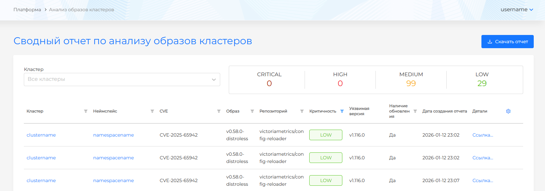This screenshot has width=545, height=191.
Task: Click the Уязвимая версия column header
Action: coord(359,111)
